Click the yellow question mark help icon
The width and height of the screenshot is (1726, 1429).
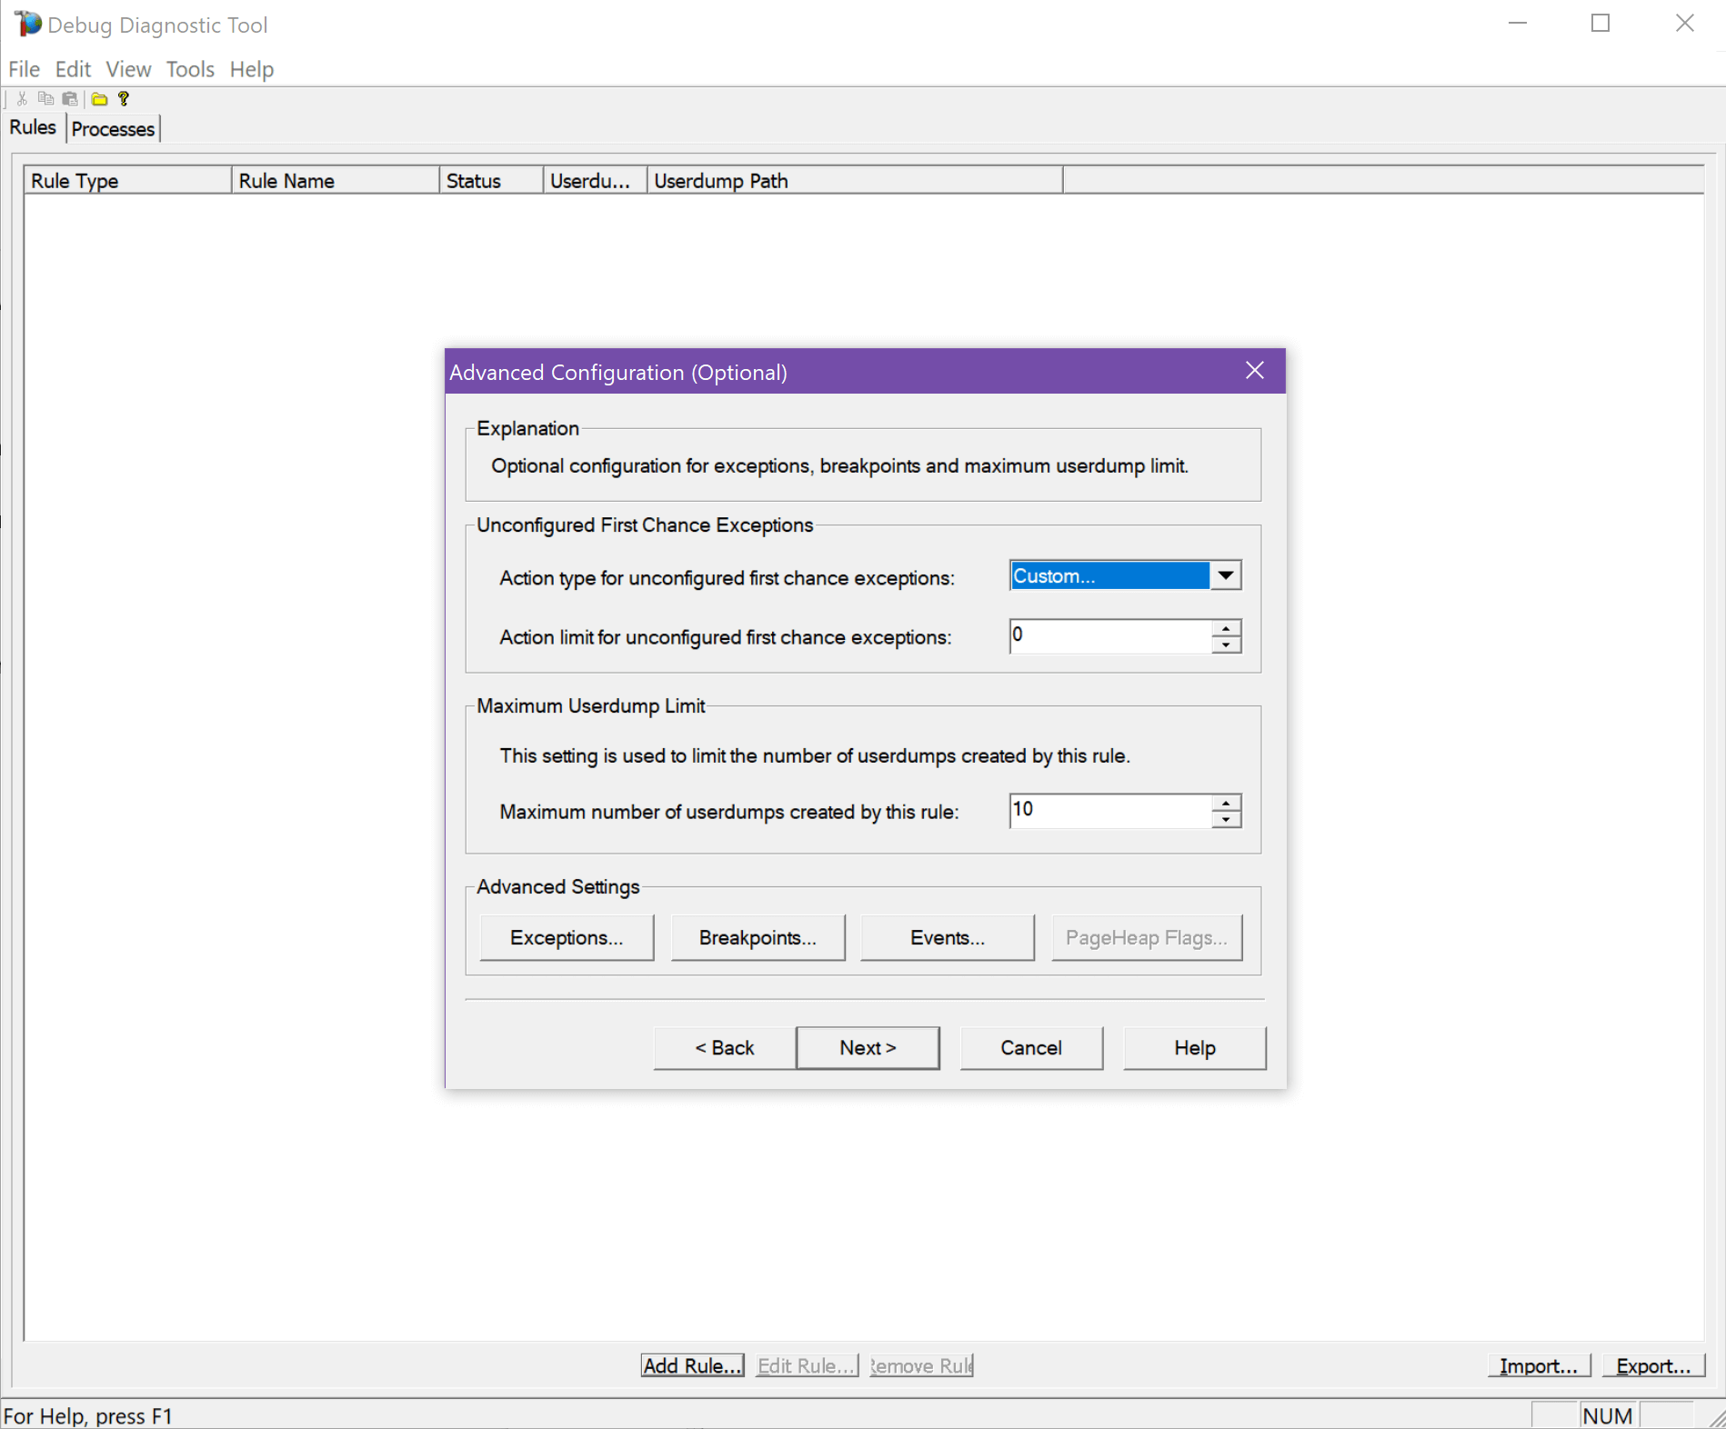coord(124,98)
